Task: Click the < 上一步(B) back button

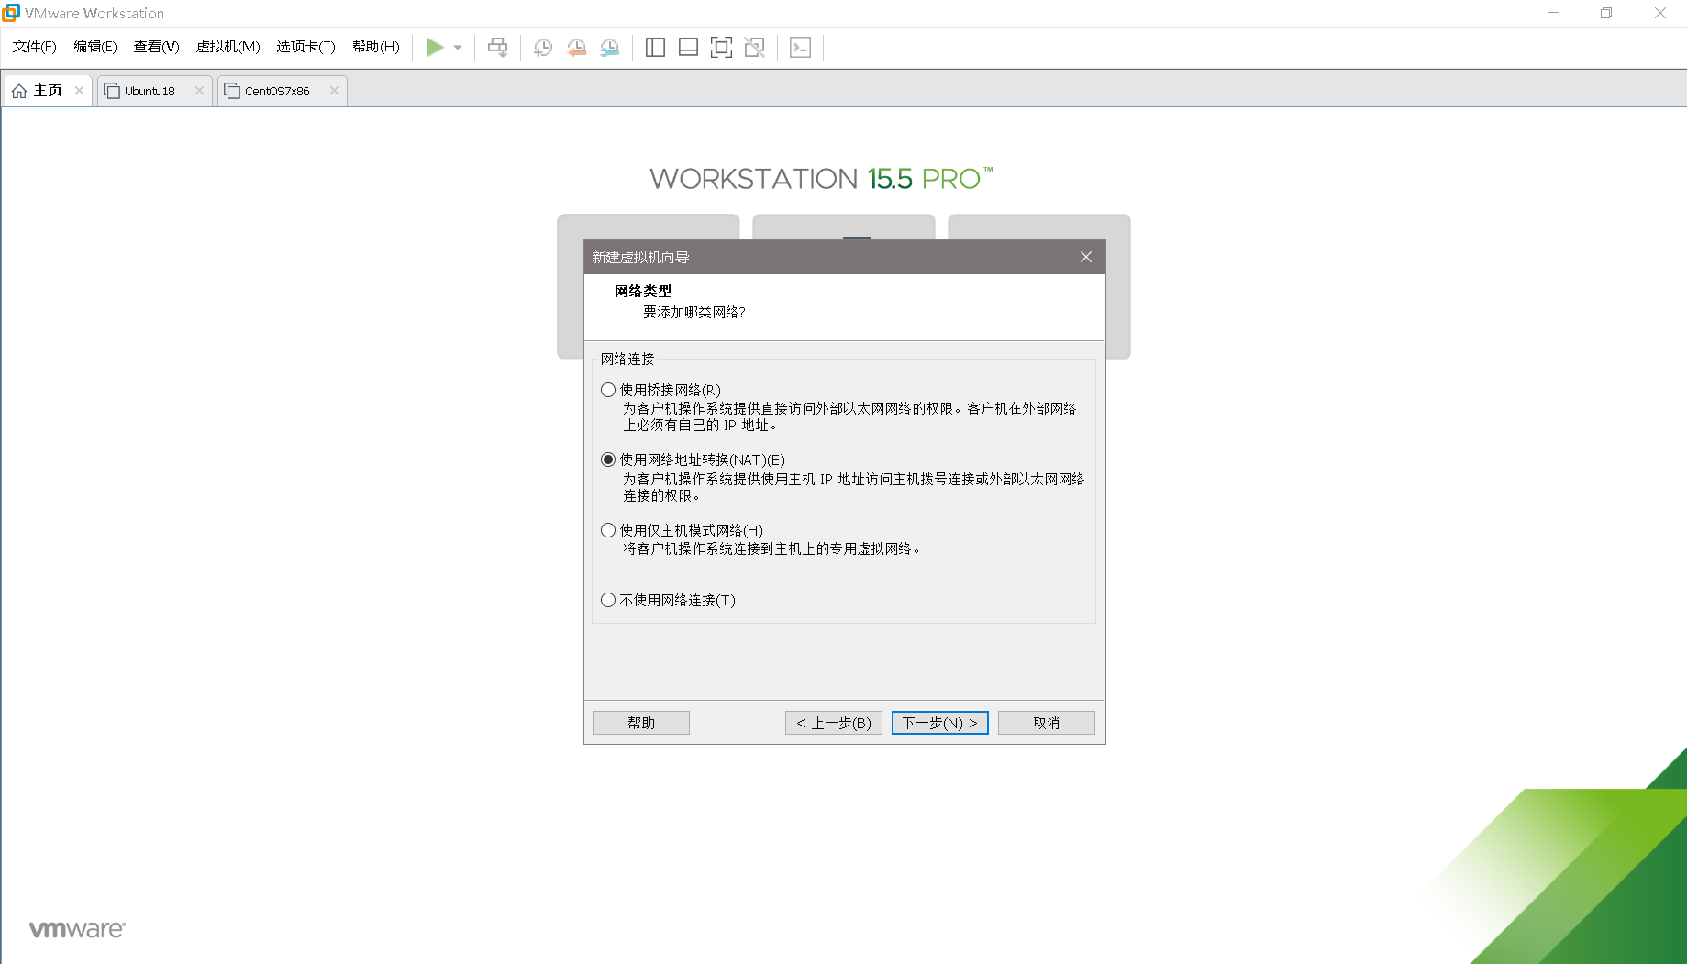Action: pyautogui.click(x=834, y=723)
